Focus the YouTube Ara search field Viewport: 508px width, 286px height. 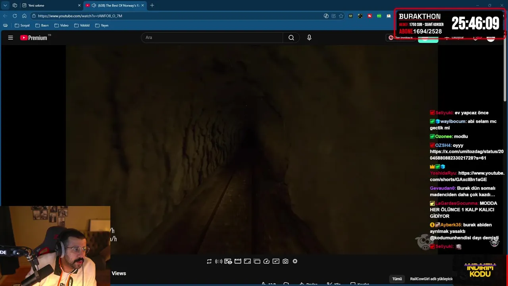click(212, 38)
